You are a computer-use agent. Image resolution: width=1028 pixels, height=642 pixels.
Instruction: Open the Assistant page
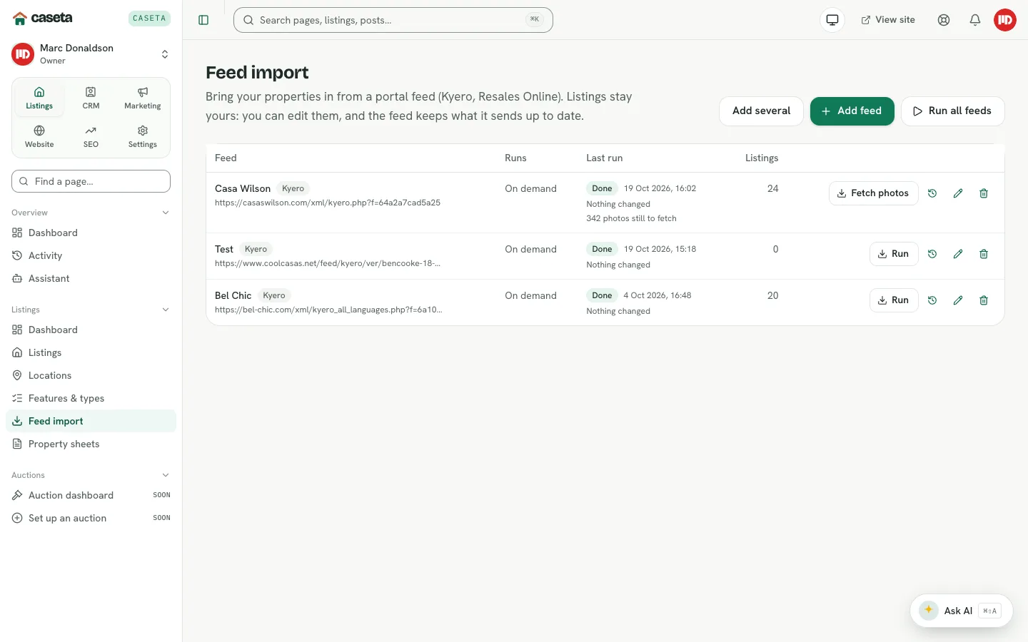(x=91, y=278)
